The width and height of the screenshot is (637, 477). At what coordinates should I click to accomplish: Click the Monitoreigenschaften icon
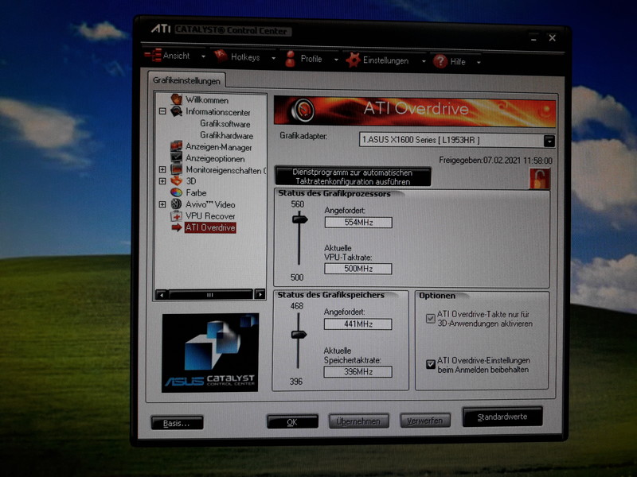[x=176, y=169]
